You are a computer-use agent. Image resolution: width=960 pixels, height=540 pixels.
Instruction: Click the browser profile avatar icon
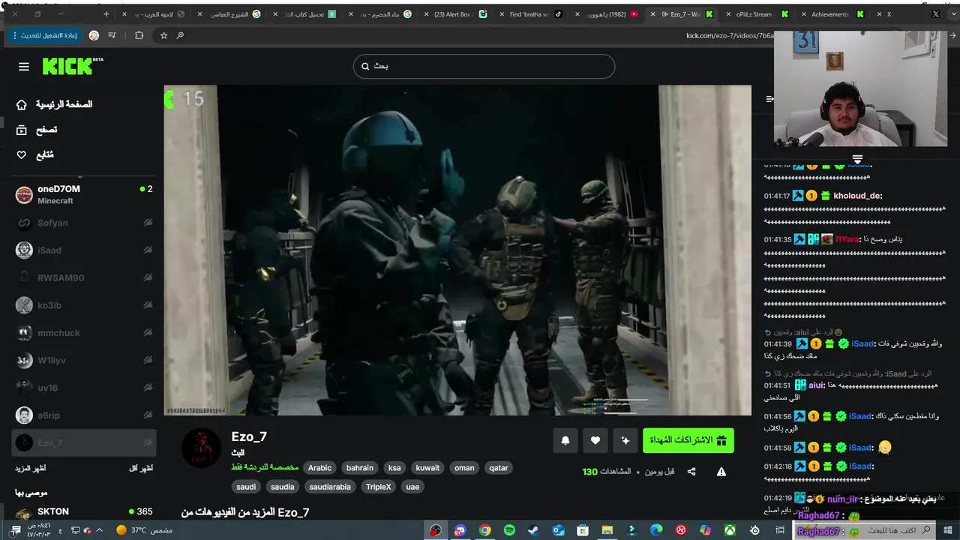(x=94, y=35)
